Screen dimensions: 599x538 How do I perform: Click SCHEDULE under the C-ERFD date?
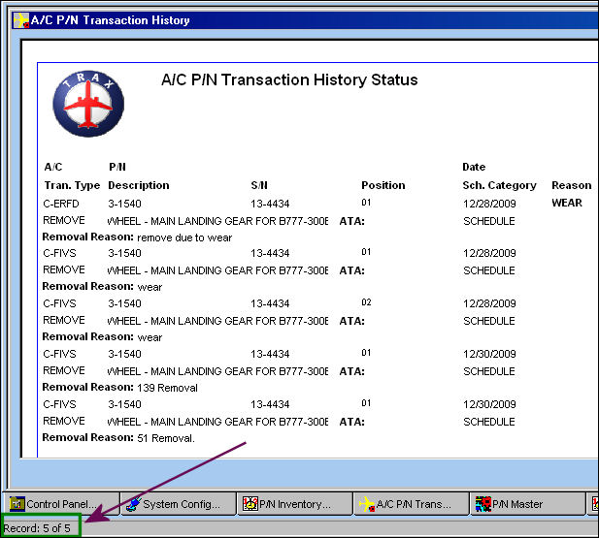point(489,221)
